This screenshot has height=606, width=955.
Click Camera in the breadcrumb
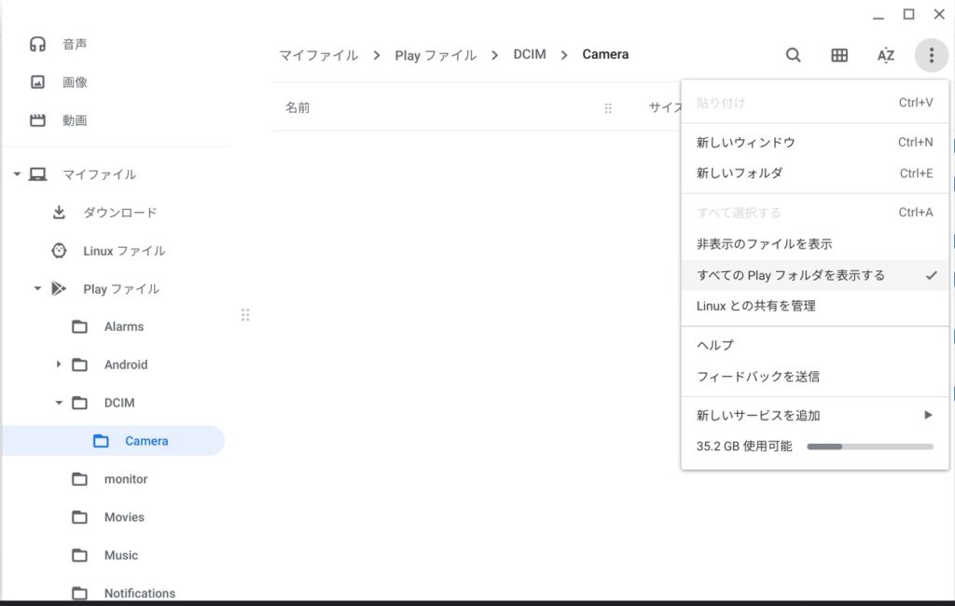(x=605, y=55)
